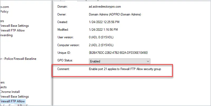Screen dimensions: 211x106
Task: Select the tree node ending in jects
Action: [x=3, y=87]
